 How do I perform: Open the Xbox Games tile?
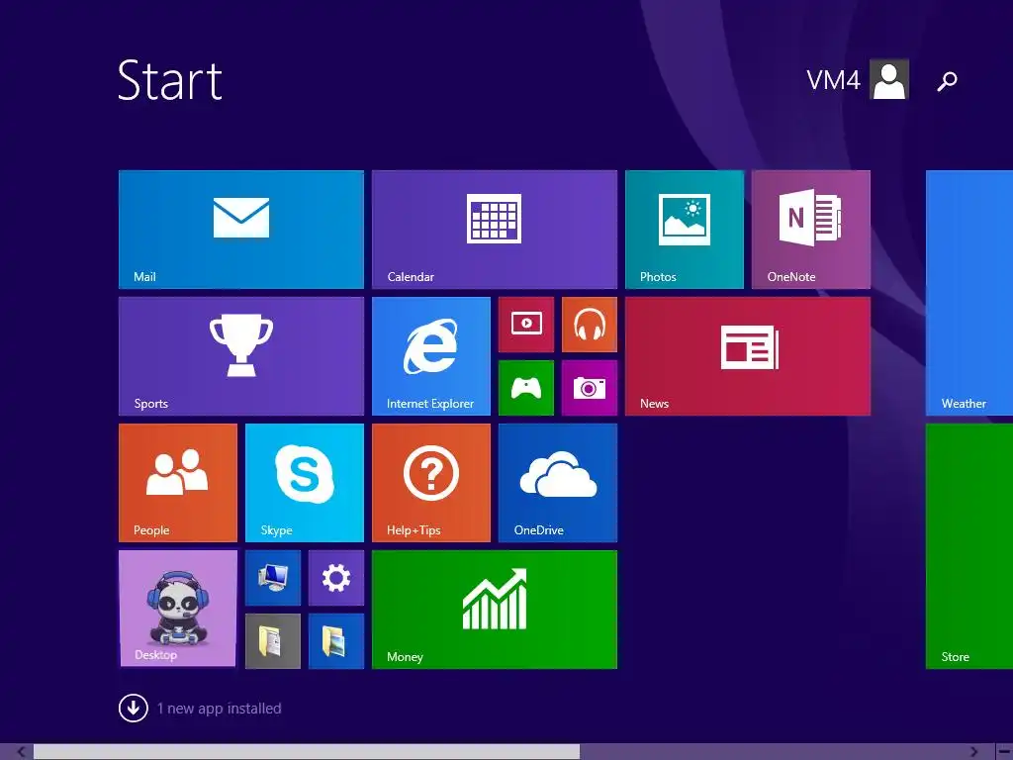526,388
